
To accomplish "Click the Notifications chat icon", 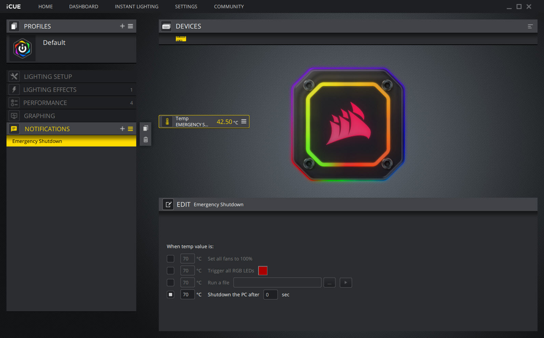I will (x=14, y=129).
